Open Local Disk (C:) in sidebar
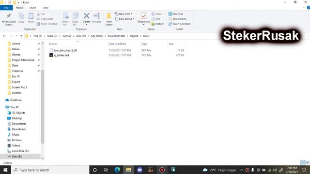The height and width of the screenshot is (174, 310). pos(20,151)
